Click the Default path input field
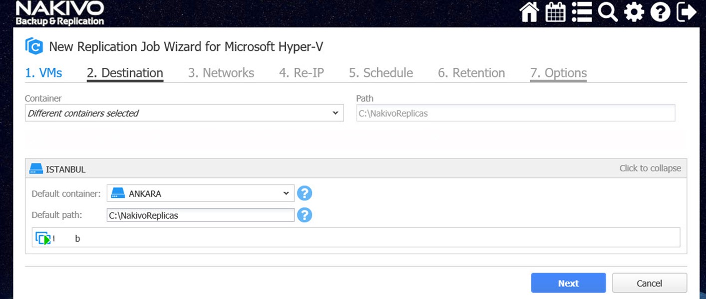The image size is (706, 299). (200, 215)
